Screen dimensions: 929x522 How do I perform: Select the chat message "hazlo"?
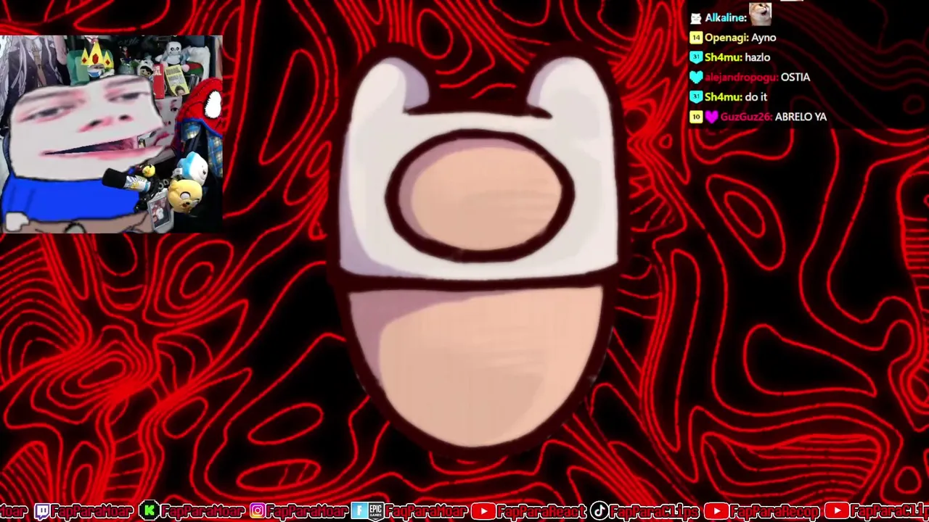coord(758,57)
